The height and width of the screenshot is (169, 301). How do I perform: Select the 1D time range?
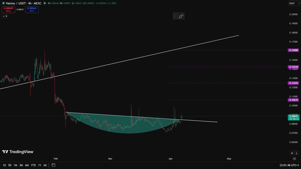tap(5, 165)
